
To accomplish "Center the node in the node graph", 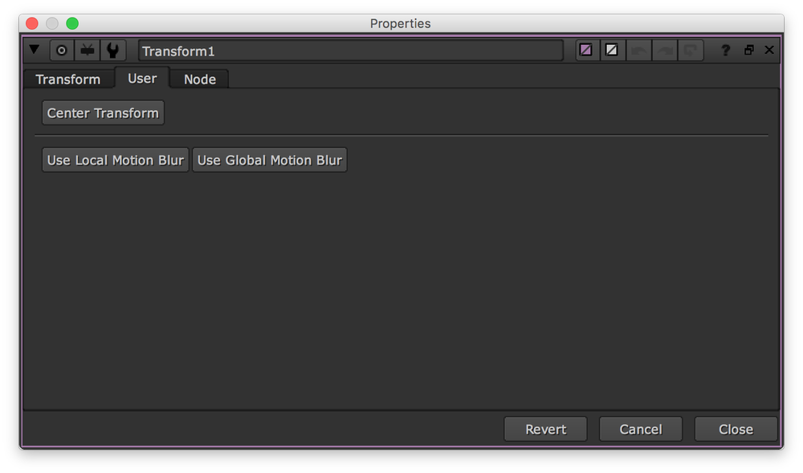I will click(x=62, y=50).
